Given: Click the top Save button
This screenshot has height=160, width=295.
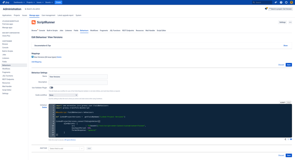Looking at the screenshot, I should (x=289, y=65).
